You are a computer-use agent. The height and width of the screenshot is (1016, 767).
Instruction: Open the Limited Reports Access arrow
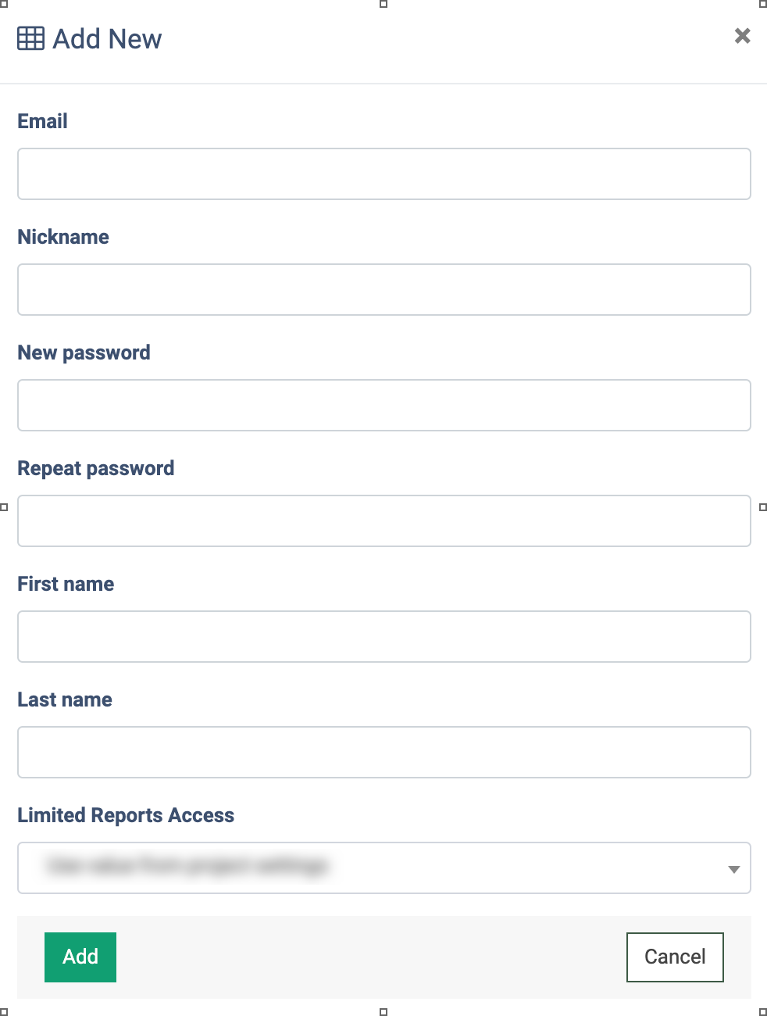click(x=733, y=869)
